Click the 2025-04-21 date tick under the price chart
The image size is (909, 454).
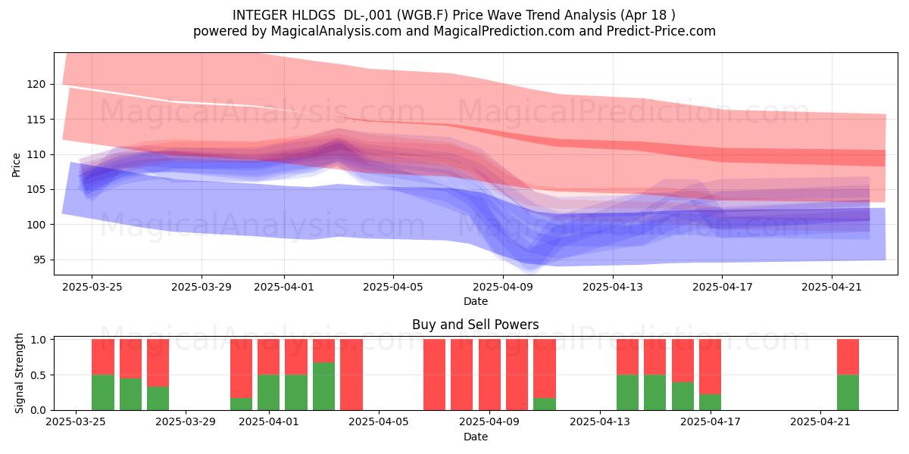pos(832,287)
